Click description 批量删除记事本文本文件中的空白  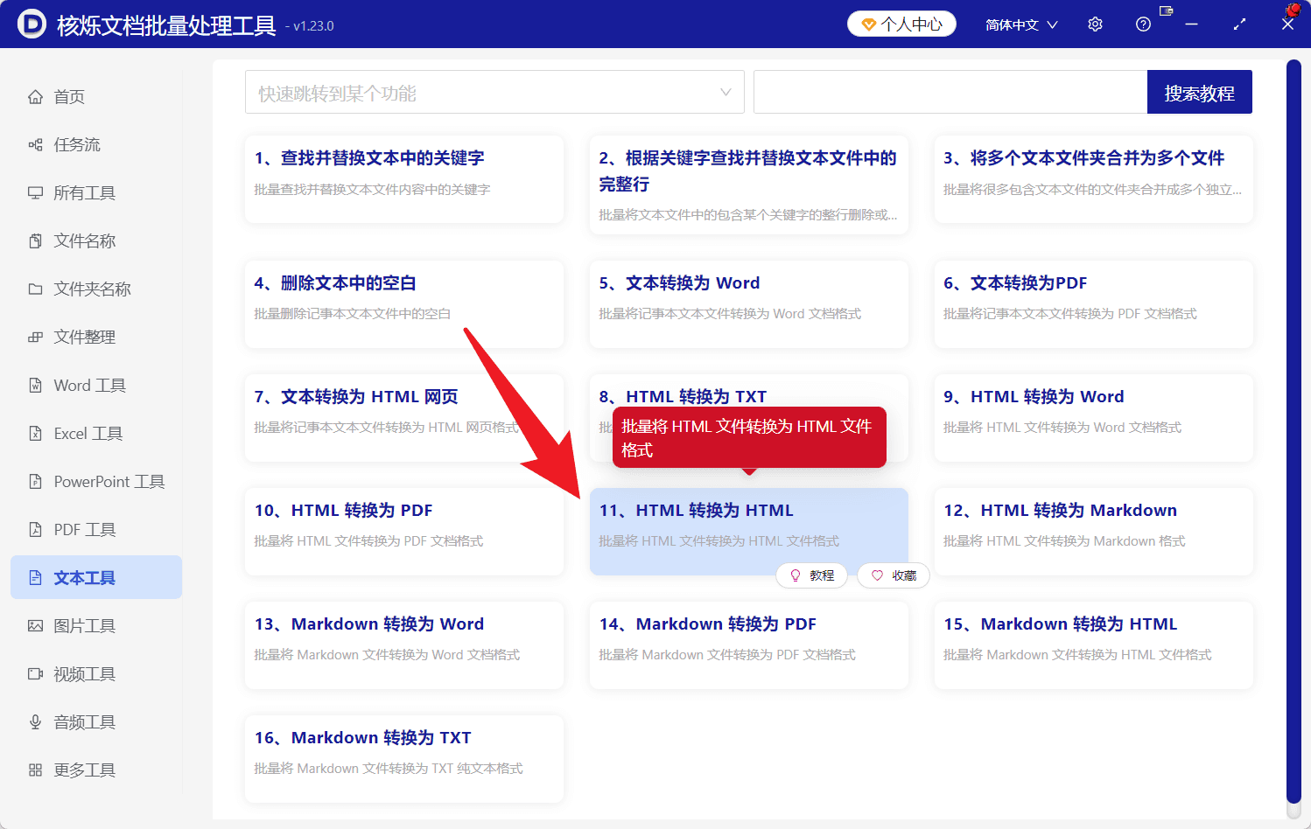[353, 313]
